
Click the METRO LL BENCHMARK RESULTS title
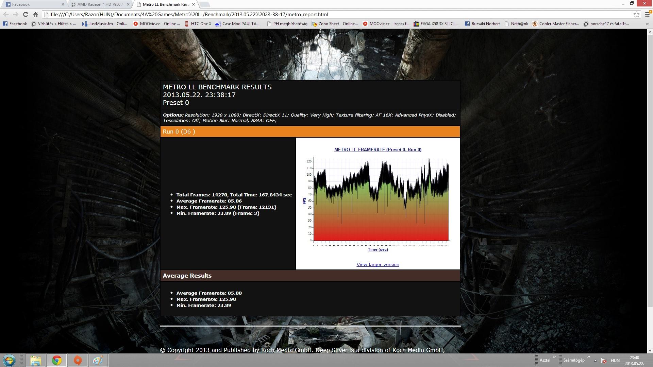[x=217, y=87]
